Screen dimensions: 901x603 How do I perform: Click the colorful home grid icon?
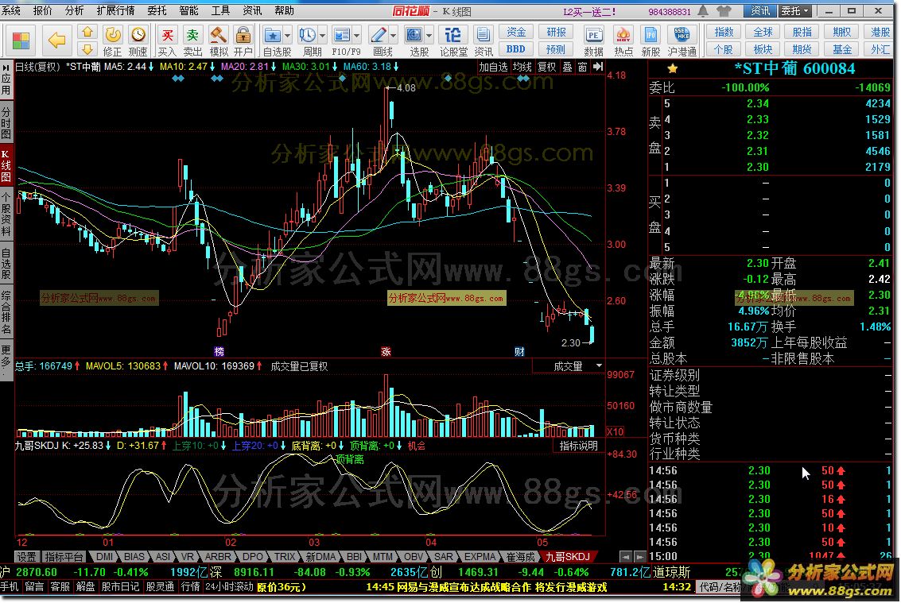(x=21, y=41)
